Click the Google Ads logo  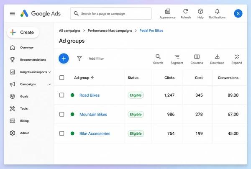click(41, 13)
